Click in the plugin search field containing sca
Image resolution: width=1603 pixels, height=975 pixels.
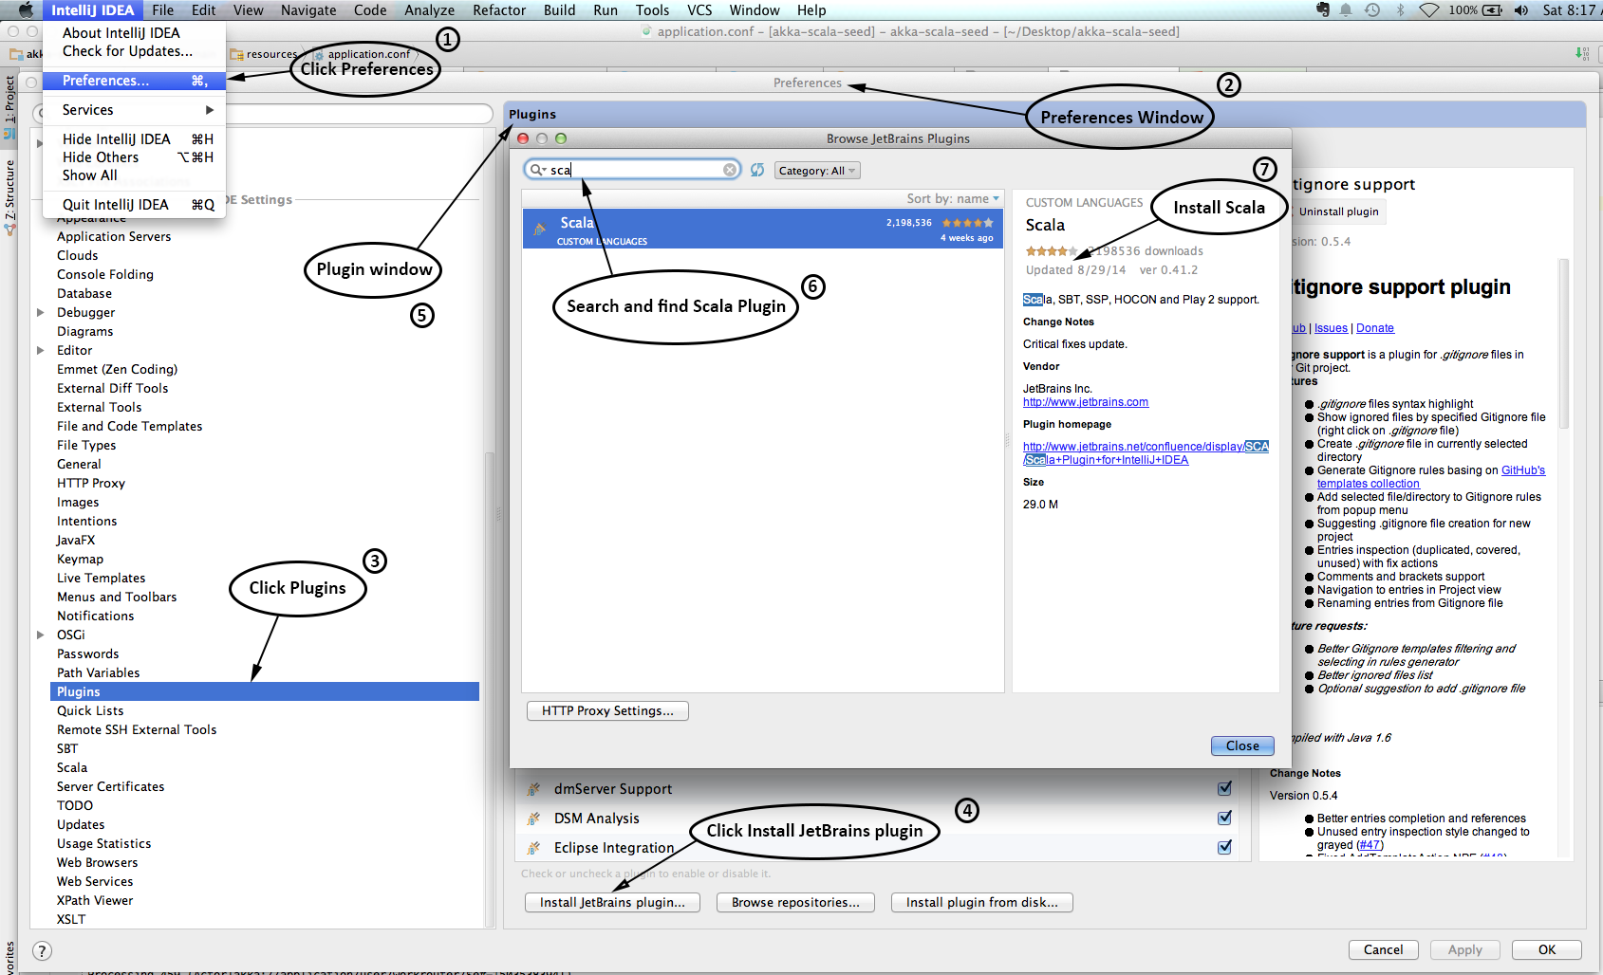pos(634,170)
